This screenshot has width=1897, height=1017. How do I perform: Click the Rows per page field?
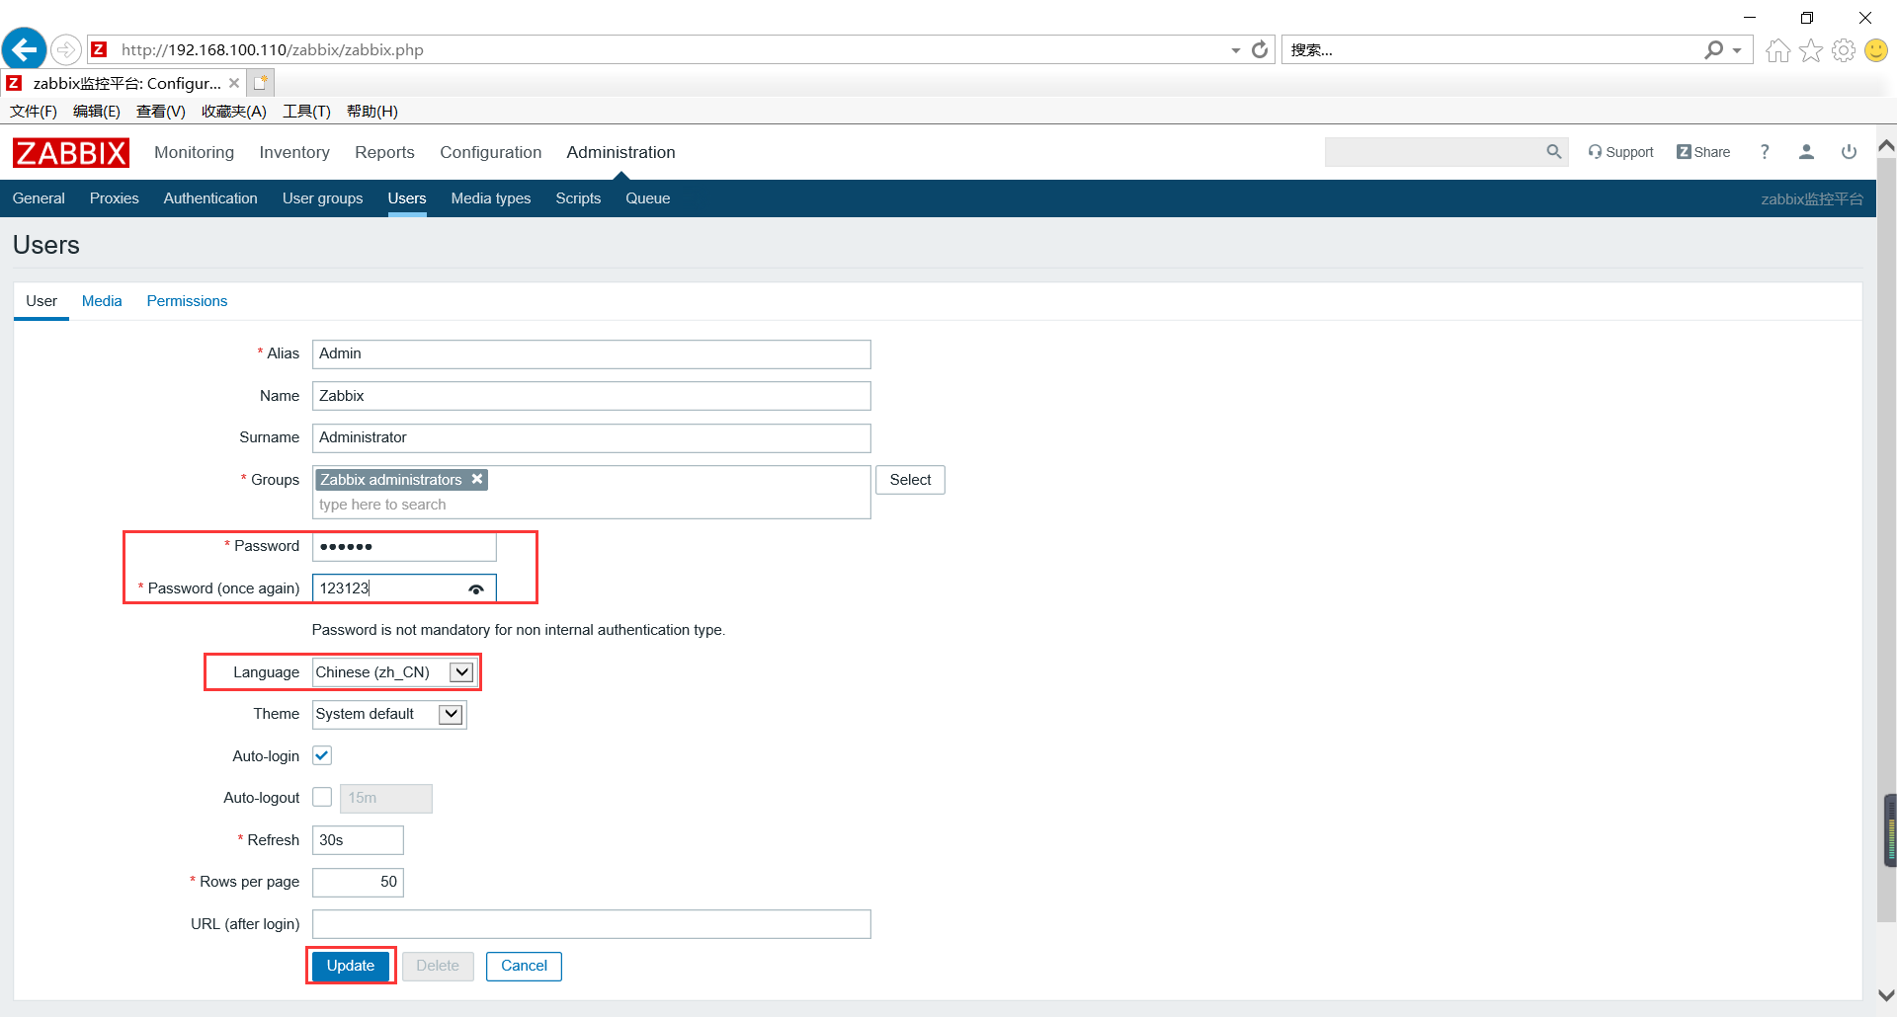click(358, 882)
